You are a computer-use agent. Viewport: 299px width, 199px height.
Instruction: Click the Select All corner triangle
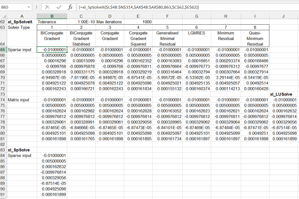click(x=3, y=16)
